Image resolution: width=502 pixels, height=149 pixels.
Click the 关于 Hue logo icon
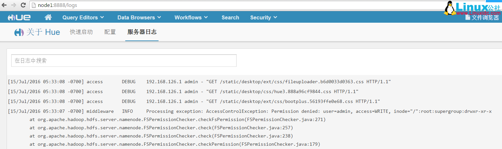[x=19, y=32]
